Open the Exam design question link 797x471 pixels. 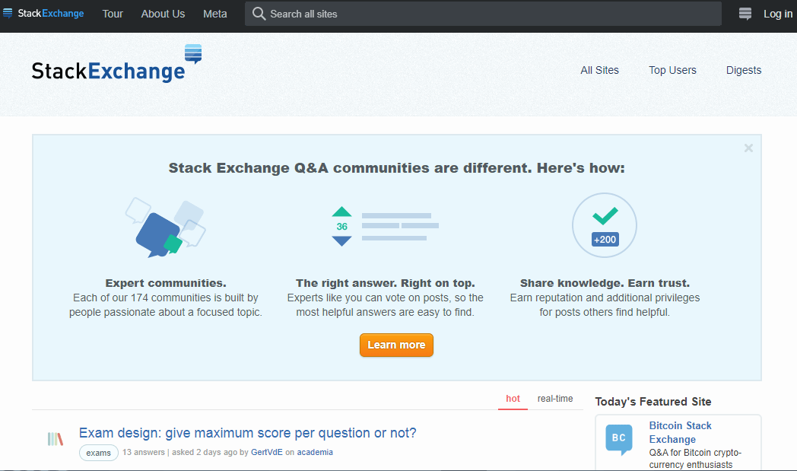(x=247, y=433)
